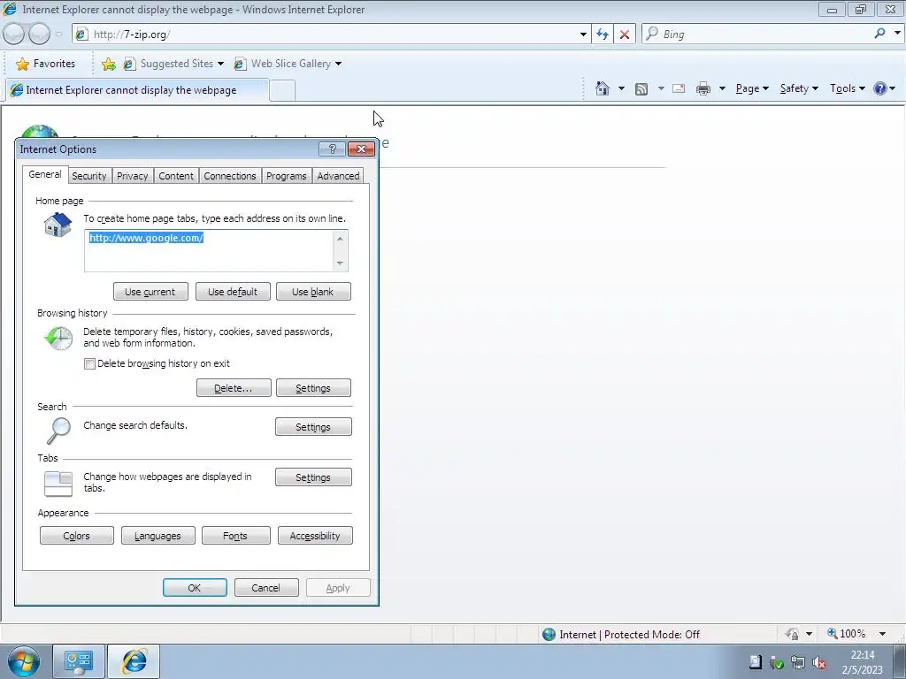Screen dimensions: 906x679
Task: Open the search provider dropdown arrow
Action: coord(897,34)
